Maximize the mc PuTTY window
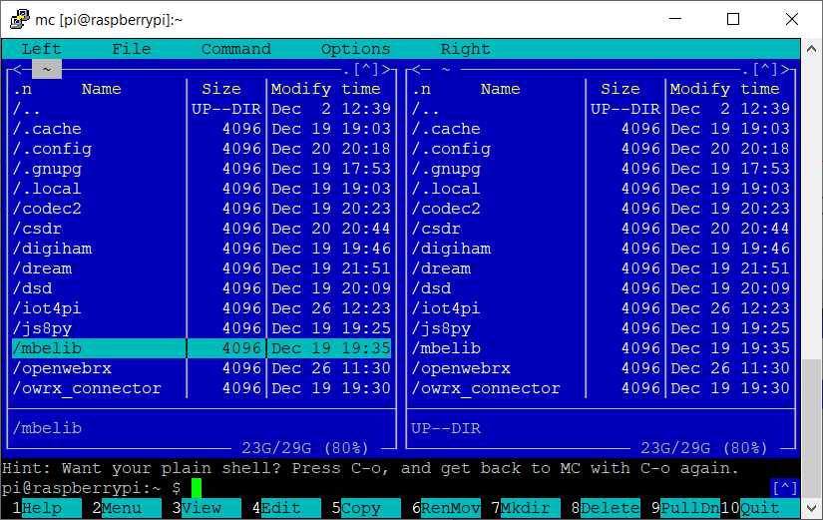 733,19
